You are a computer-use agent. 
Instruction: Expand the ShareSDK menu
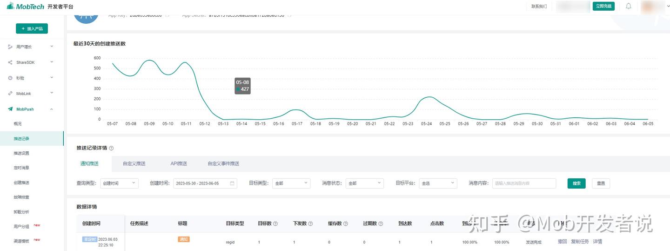click(x=52, y=62)
